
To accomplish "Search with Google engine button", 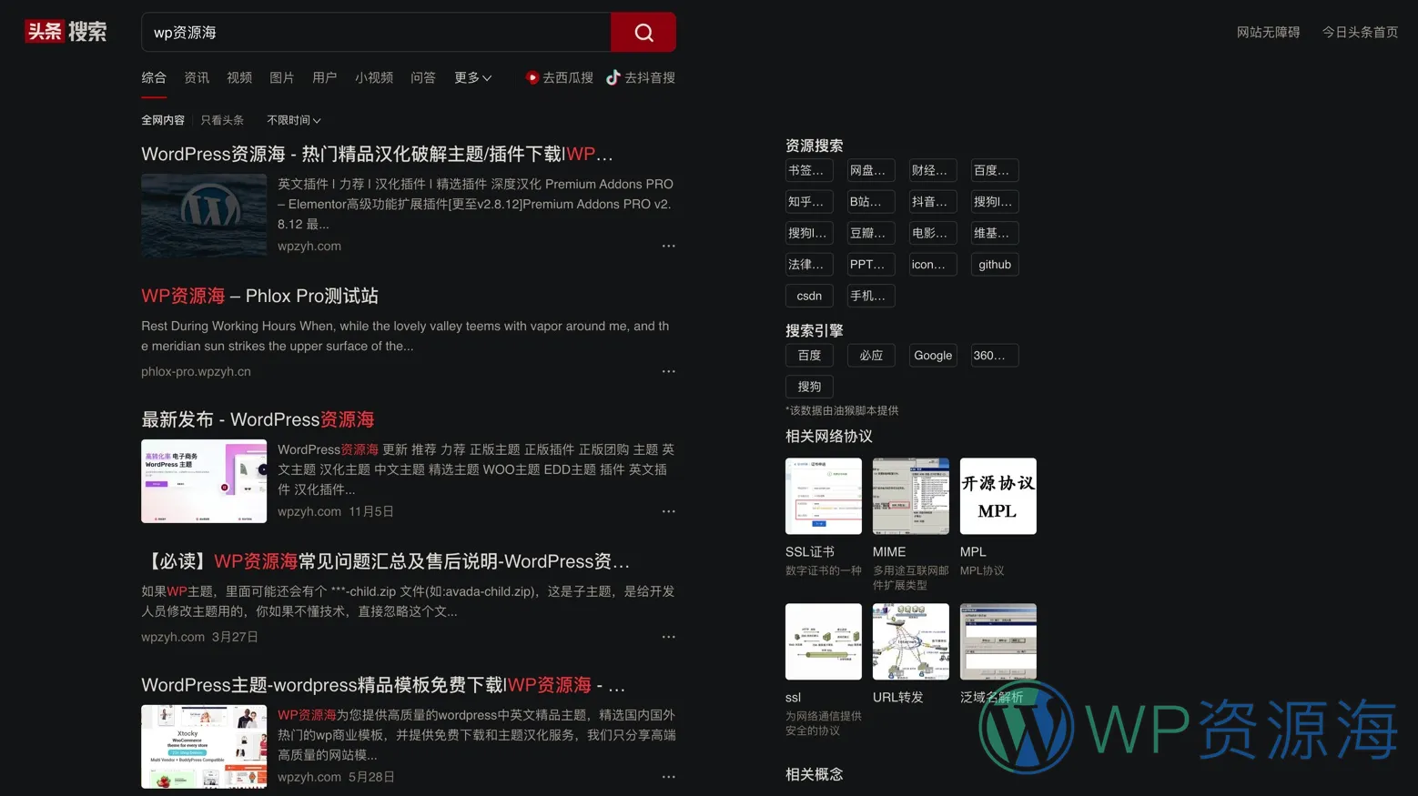I will [x=933, y=356].
